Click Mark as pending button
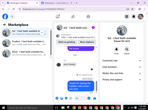 (x=67, y=42)
